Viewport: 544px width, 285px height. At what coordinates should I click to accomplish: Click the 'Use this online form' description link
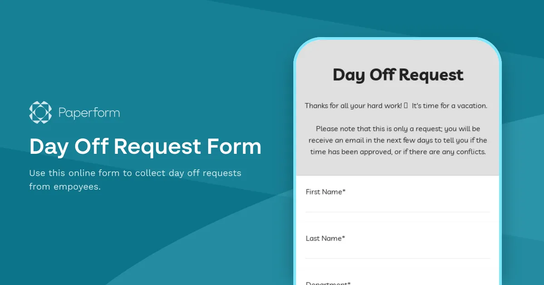tap(135, 179)
